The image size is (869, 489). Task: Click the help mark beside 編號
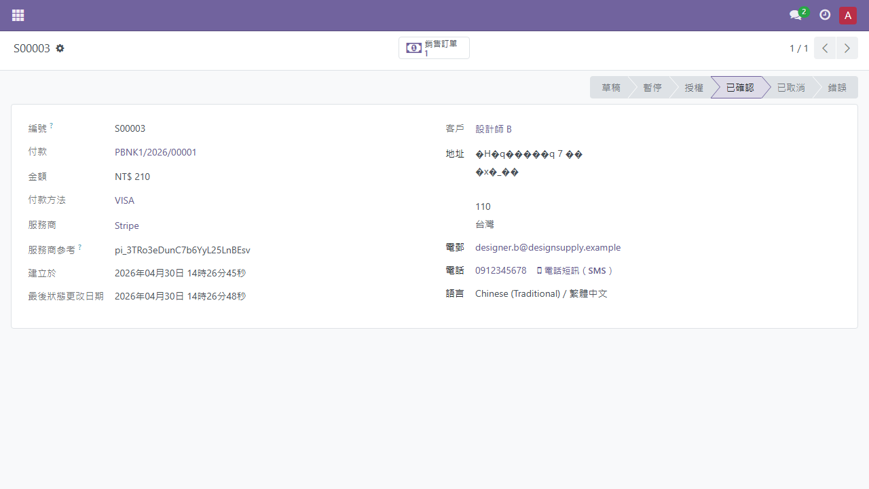pos(51,126)
